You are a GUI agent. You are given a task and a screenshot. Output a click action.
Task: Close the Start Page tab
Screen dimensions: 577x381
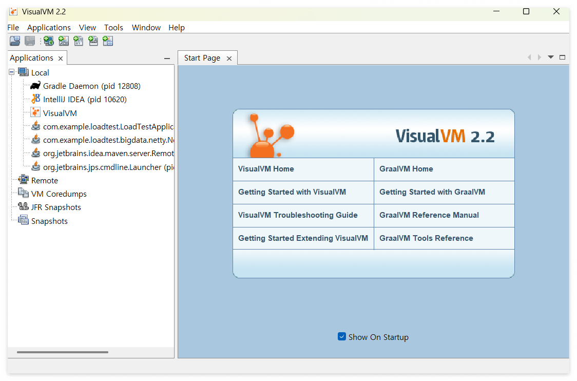click(229, 58)
